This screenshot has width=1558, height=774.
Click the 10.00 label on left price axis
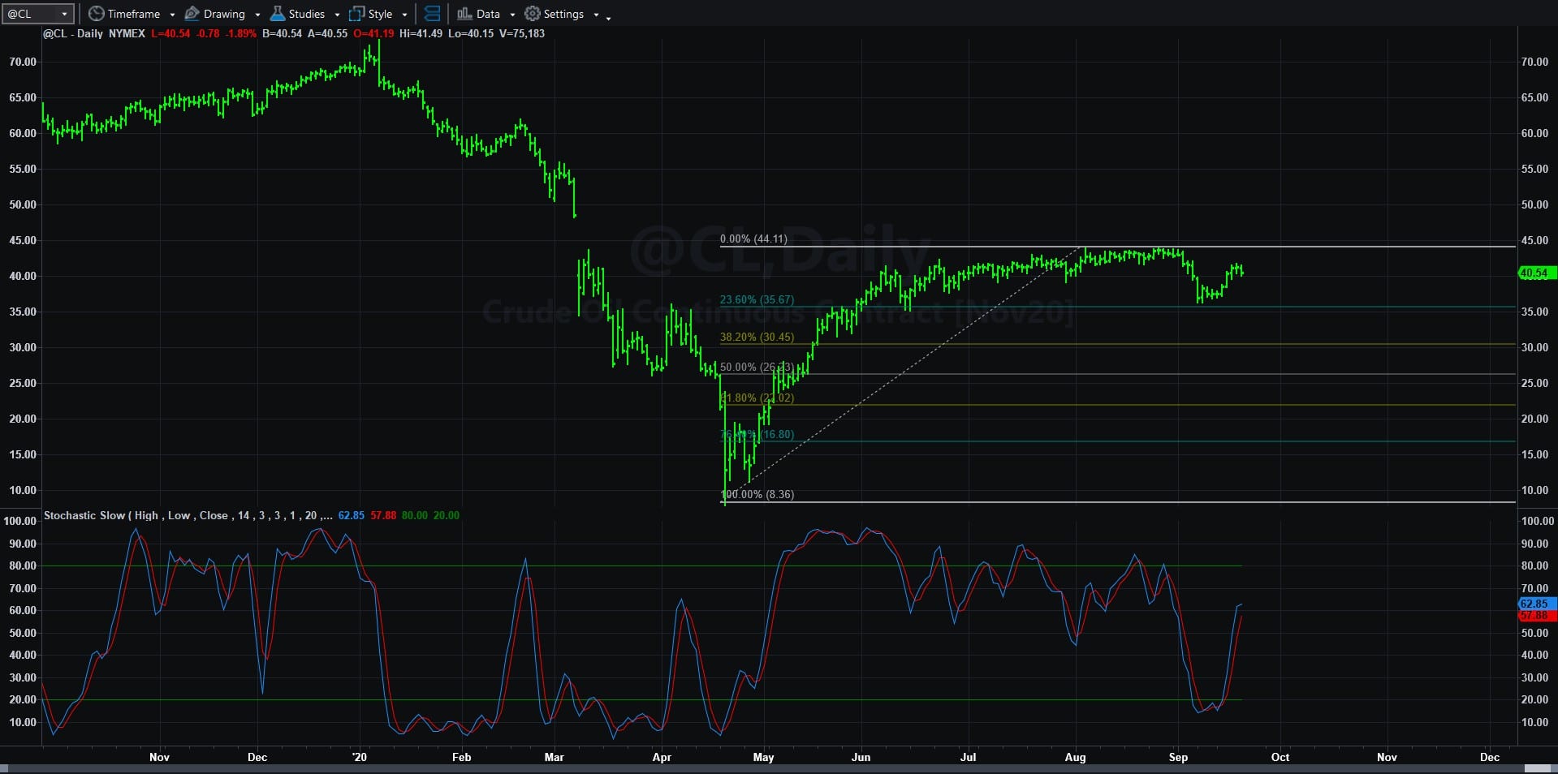23,490
